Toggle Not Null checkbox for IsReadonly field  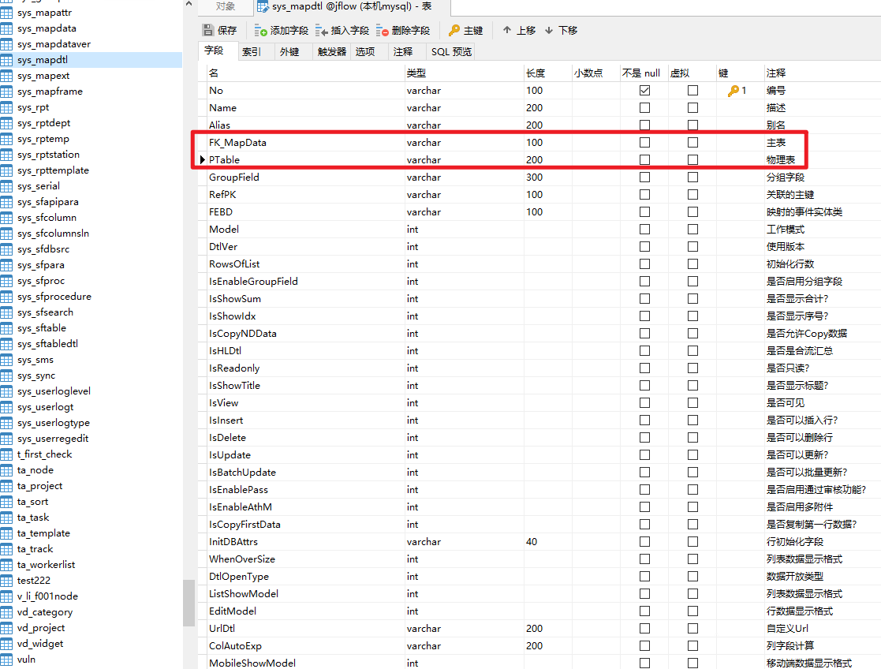point(644,368)
